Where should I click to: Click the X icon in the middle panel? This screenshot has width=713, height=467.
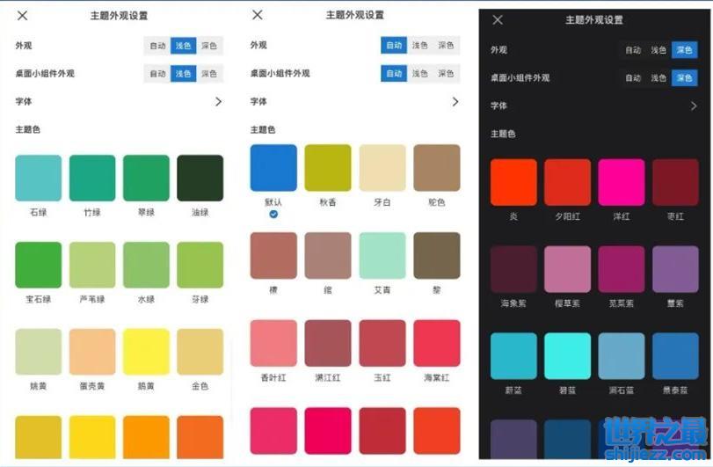pyautogui.click(x=258, y=15)
